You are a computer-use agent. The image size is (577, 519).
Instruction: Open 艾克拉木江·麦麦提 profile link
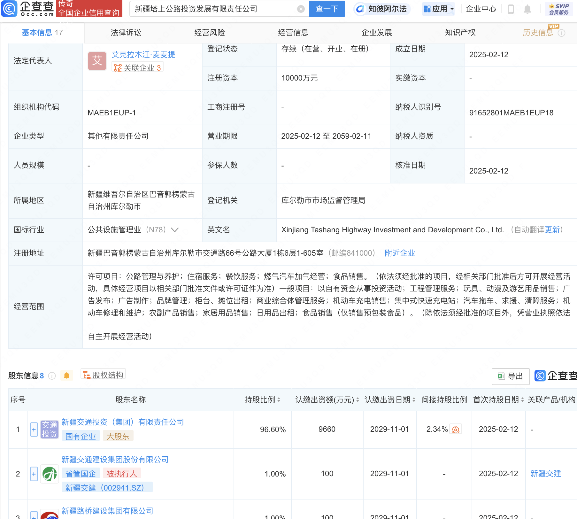tap(143, 55)
